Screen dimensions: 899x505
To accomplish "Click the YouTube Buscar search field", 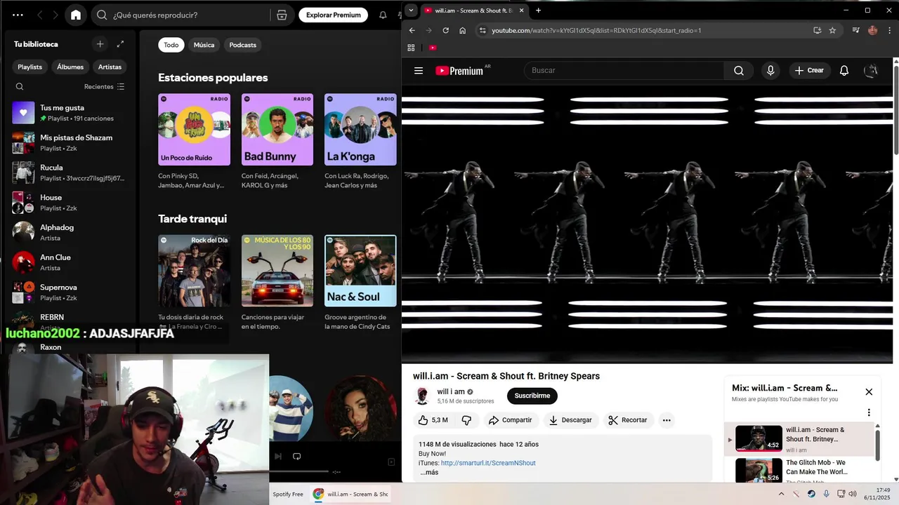I will (624, 70).
